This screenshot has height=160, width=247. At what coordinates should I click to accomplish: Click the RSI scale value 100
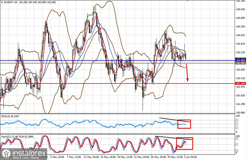click(x=238, y=116)
